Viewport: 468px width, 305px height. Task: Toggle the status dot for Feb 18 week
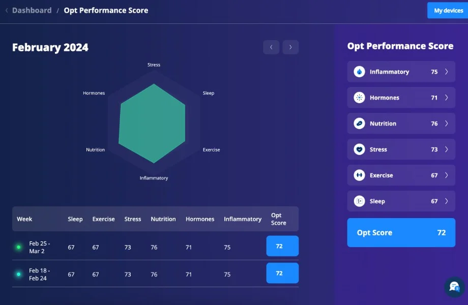click(19, 273)
